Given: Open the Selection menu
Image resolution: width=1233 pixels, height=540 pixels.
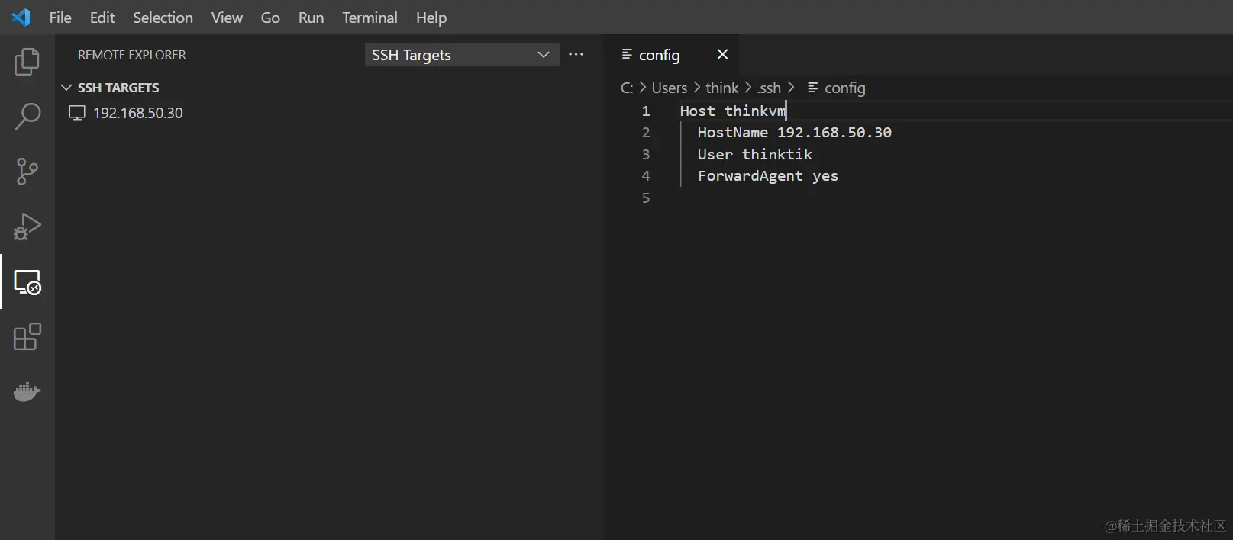Looking at the screenshot, I should [163, 18].
